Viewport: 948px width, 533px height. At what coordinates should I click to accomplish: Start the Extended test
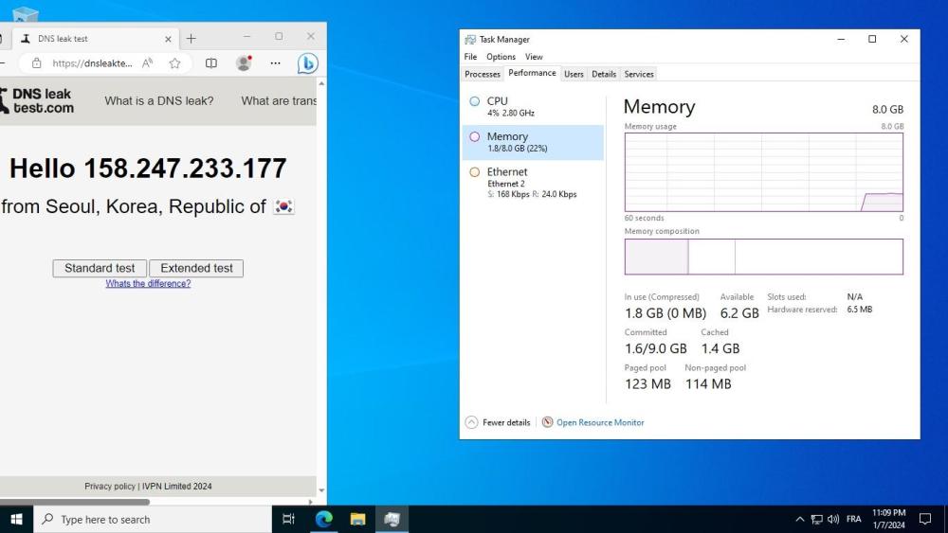click(x=196, y=268)
